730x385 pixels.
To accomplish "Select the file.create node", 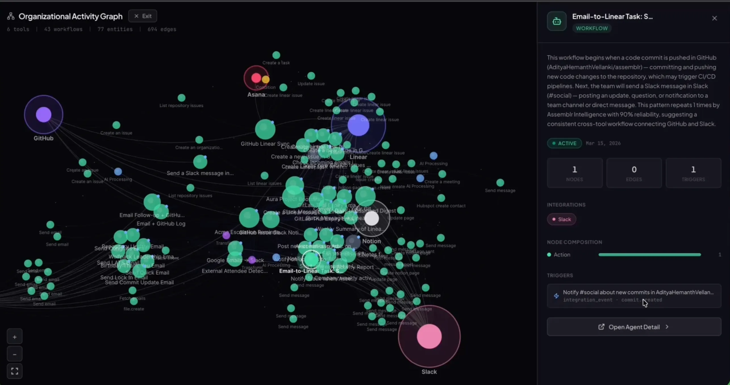I will pyautogui.click(x=134, y=301).
